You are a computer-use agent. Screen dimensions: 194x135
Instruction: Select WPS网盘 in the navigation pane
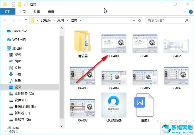(16, 40)
